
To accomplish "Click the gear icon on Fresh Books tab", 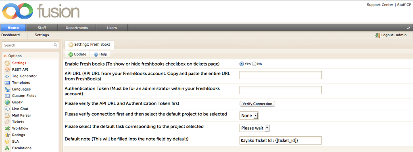I will 71,45.
